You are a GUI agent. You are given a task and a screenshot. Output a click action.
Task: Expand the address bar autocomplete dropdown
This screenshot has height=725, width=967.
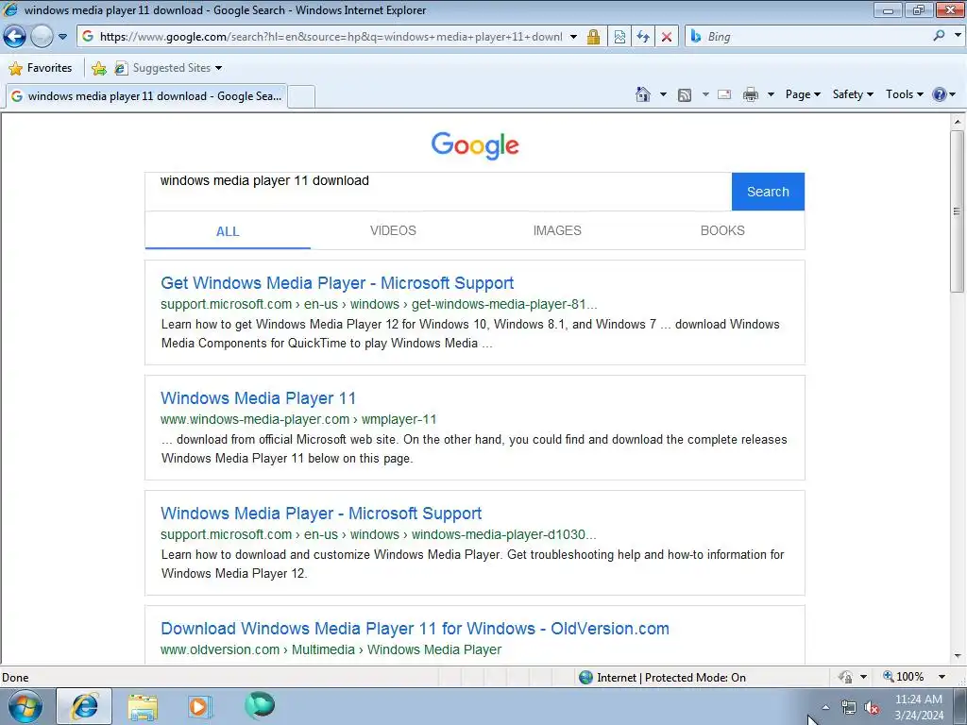573,37
